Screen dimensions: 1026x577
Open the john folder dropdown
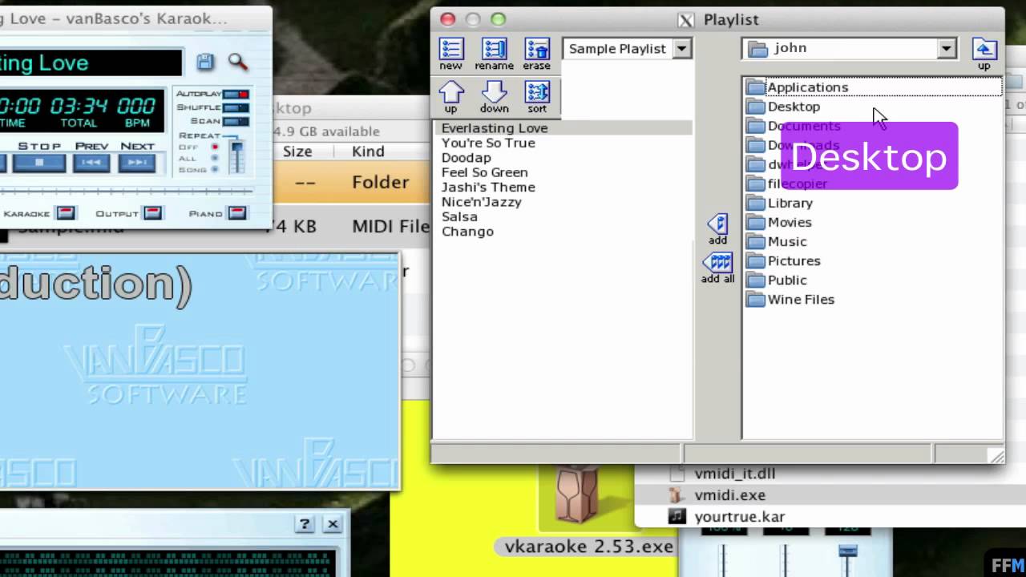pyautogui.click(x=947, y=48)
